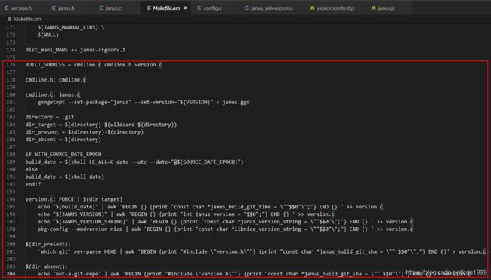Click line number 194 in gutter
The image size is (491, 280).
[11, 199]
